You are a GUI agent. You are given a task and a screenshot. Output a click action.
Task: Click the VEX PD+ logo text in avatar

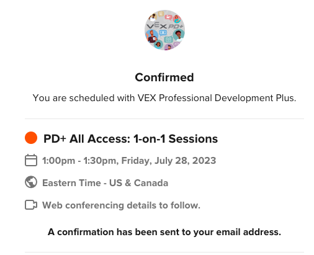(x=164, y=25)
